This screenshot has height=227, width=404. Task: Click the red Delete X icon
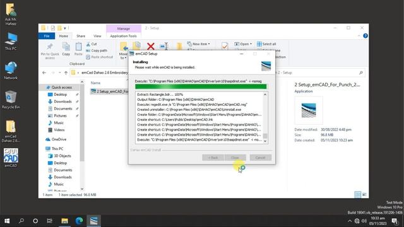(x=151, y=46)
